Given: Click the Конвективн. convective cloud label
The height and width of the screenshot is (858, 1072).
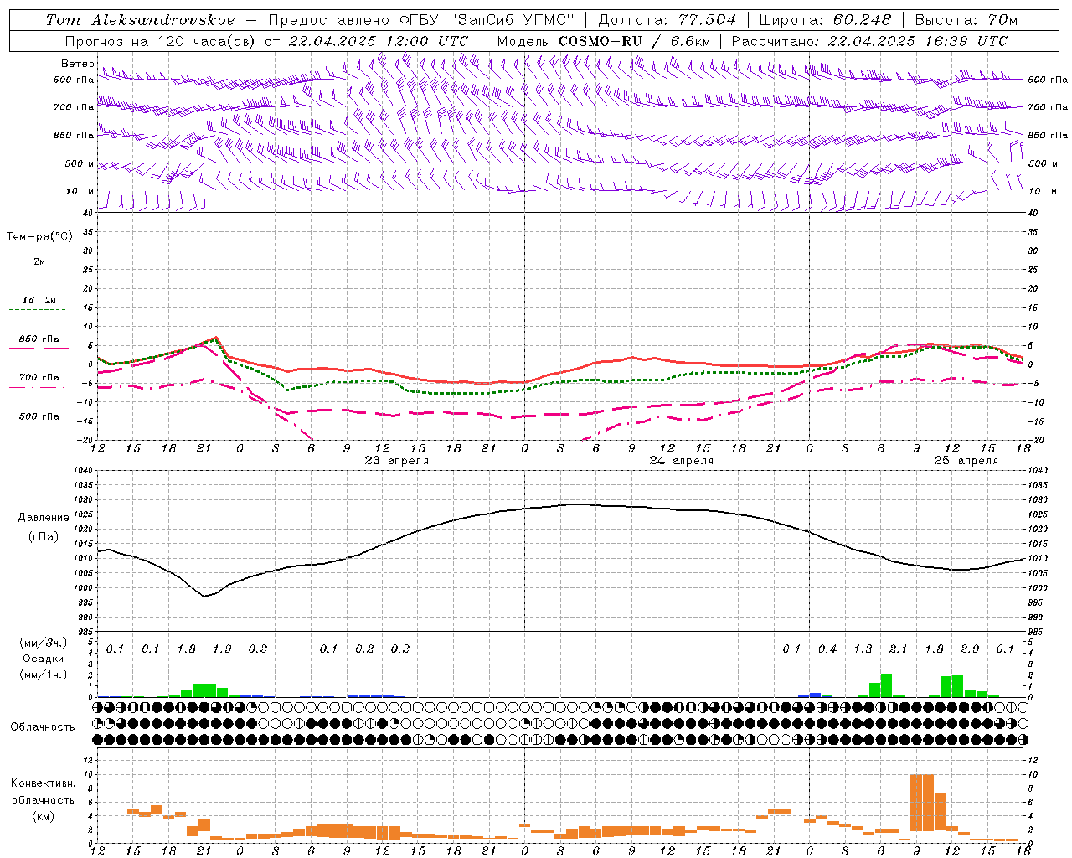Looking at the screenshot, I should [43, 783].
